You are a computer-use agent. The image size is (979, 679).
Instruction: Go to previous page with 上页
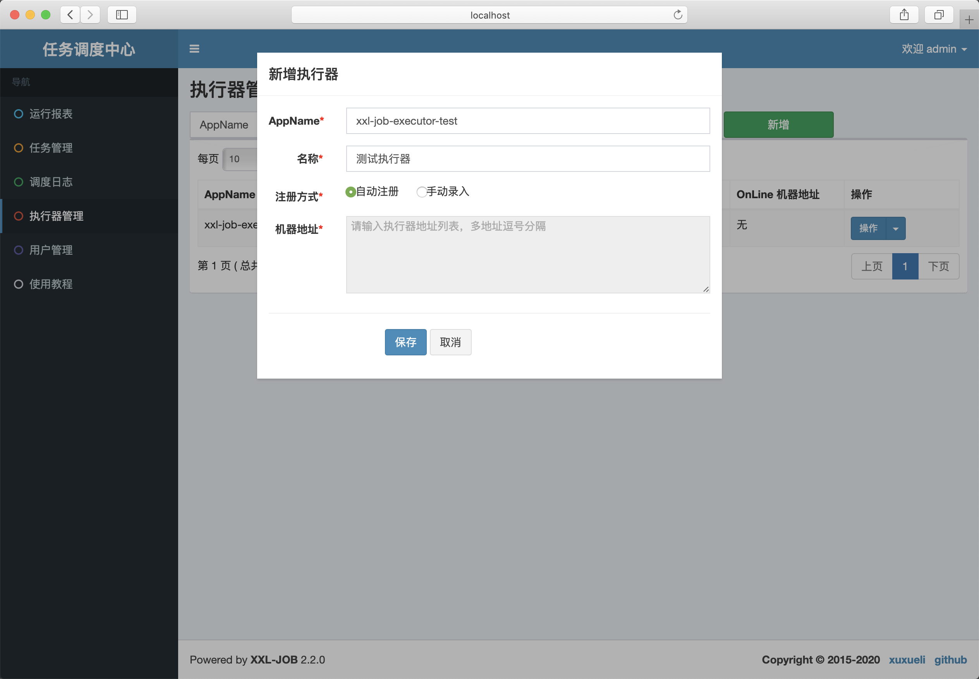[x=872, y=266]
